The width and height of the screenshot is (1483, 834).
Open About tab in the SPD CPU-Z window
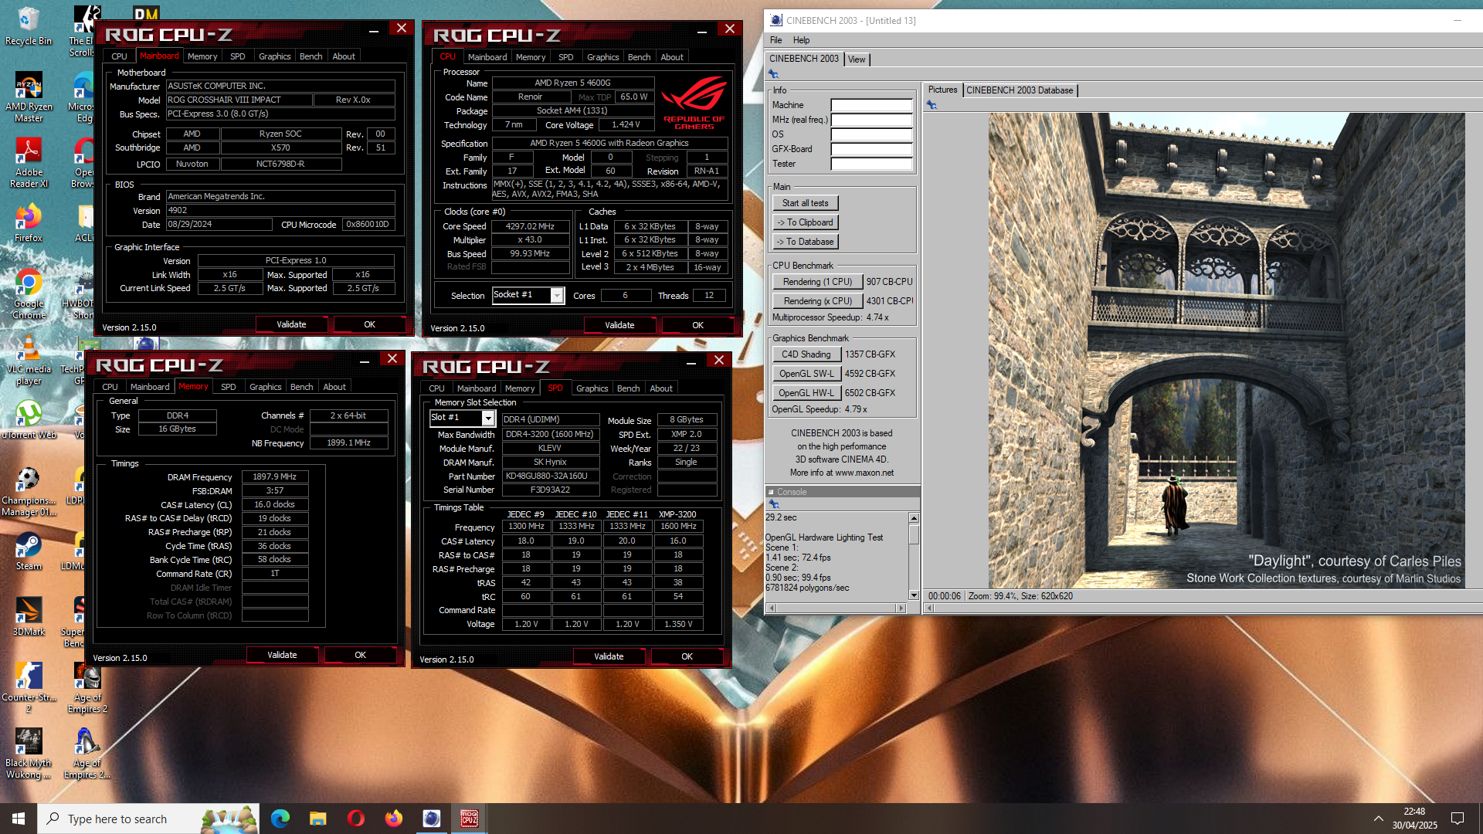click(660, 388)
